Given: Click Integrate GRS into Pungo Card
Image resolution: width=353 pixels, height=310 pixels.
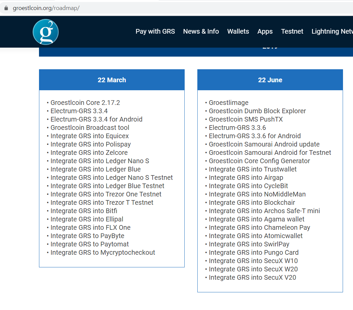Looking at the screenshot, I should [x=253, y=252].
